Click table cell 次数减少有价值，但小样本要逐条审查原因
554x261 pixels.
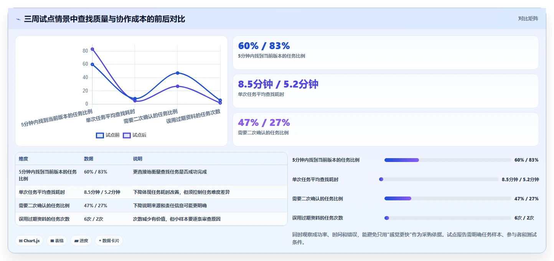point(177,219)
